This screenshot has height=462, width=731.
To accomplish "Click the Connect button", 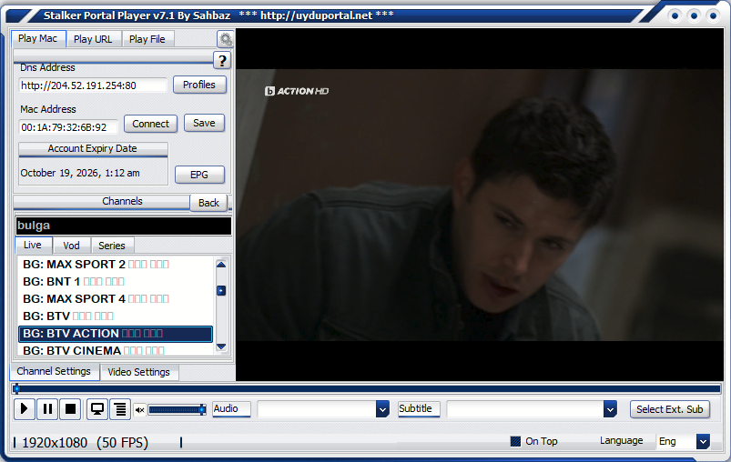I will (x=150, y=124).
